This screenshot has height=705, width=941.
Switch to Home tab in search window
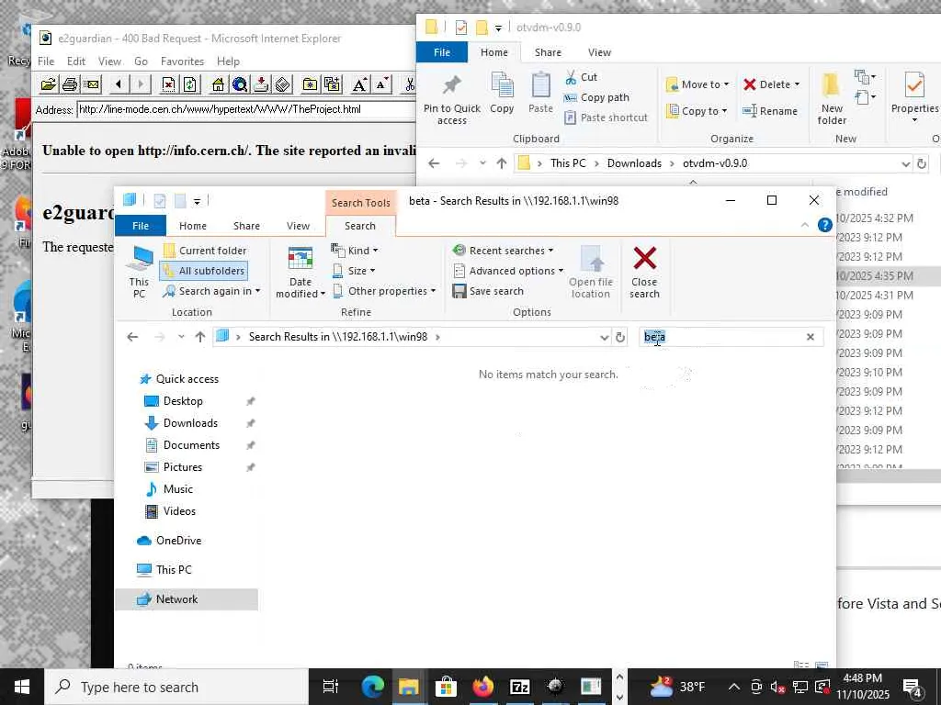click(x=193, y=226)
